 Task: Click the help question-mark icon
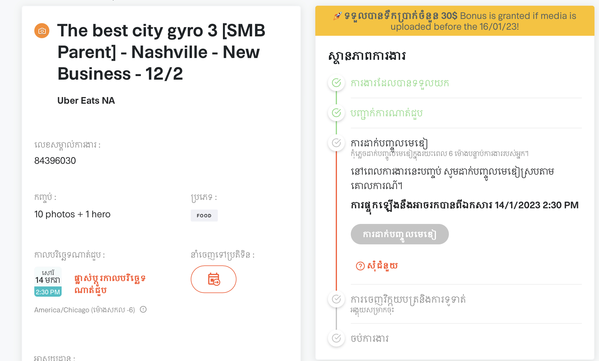pyautogui.click(x=360, y=266)
